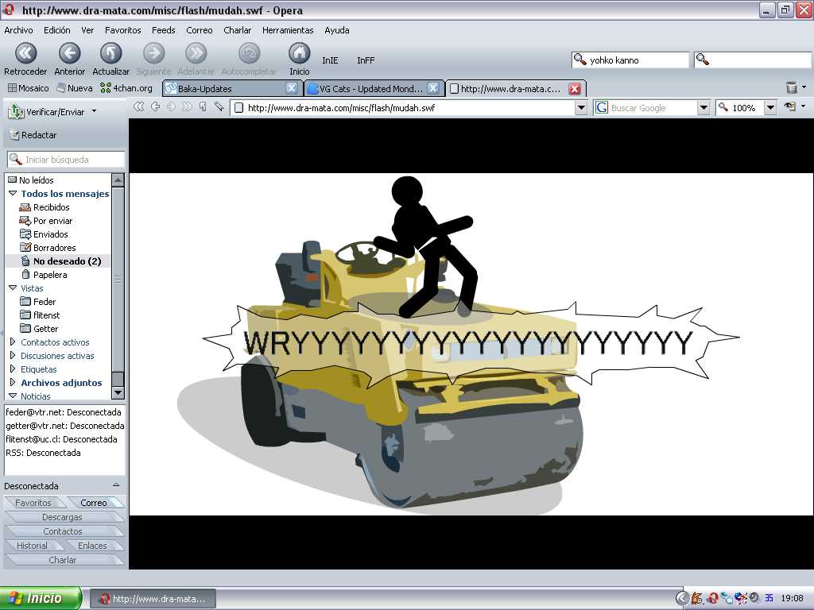Image resolution: width=814 pixels, height=610 pixels.
Task: Collapse the Vistas section
Action: pos(13,288)
